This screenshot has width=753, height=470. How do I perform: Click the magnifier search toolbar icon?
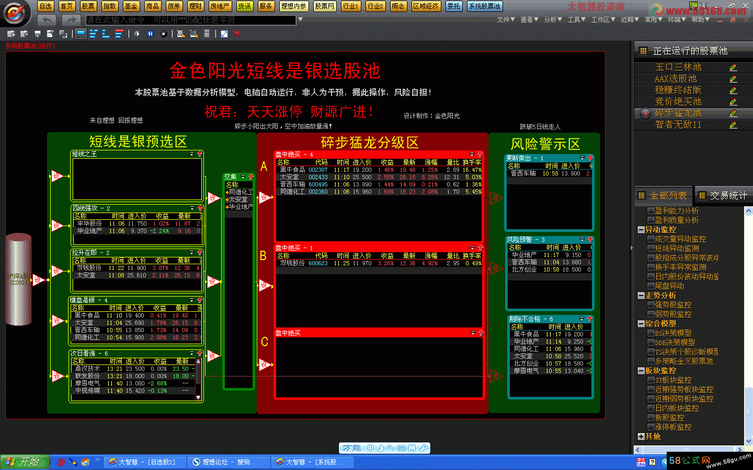[x=180, y=33]
